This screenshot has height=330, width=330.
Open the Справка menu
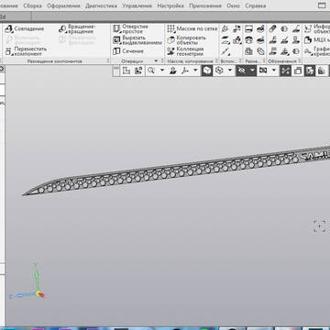[x=256, y=5]
